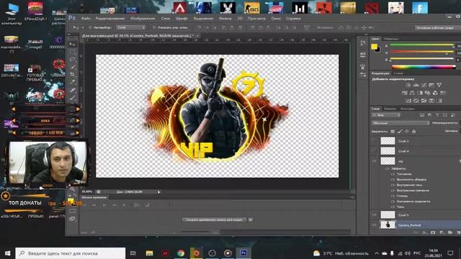This screenshot has width=461, height=259.
Task: Select the Lasso tool
Action: (72, 59)
